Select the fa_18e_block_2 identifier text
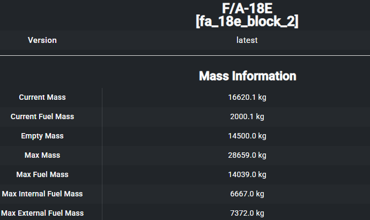This screenshot has height=220, width=370. pos(247,21)
